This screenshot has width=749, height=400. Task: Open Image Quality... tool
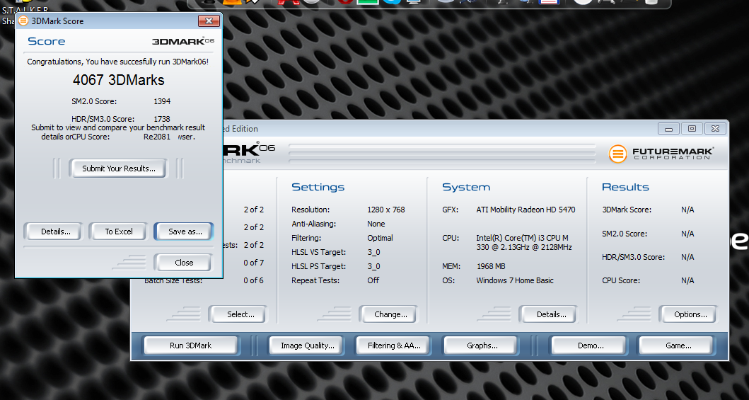click(307, 345)
